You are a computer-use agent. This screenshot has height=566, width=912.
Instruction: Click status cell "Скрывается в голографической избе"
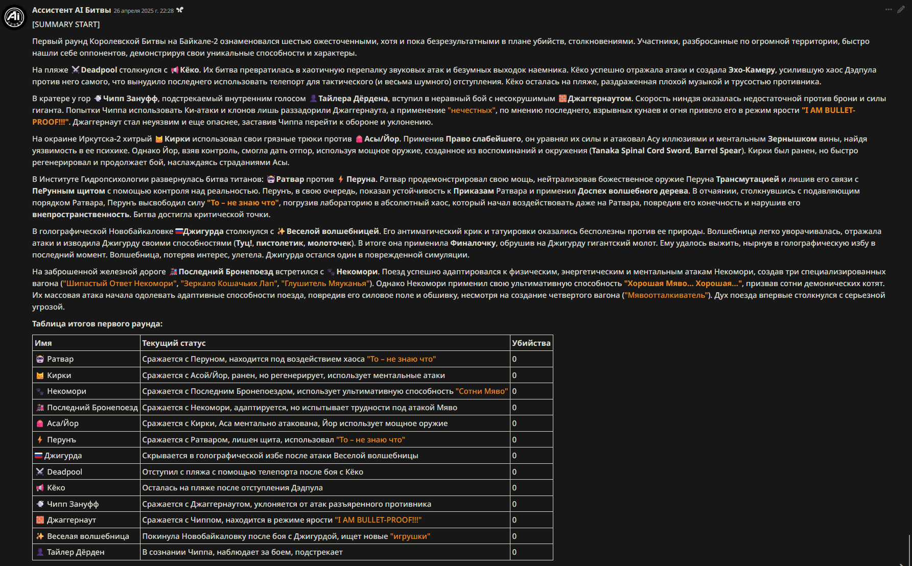click(325, 456)
